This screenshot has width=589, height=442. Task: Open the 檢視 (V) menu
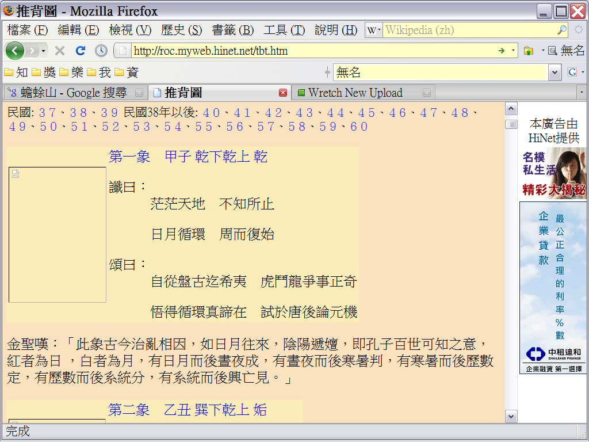[x=130, y=30]
